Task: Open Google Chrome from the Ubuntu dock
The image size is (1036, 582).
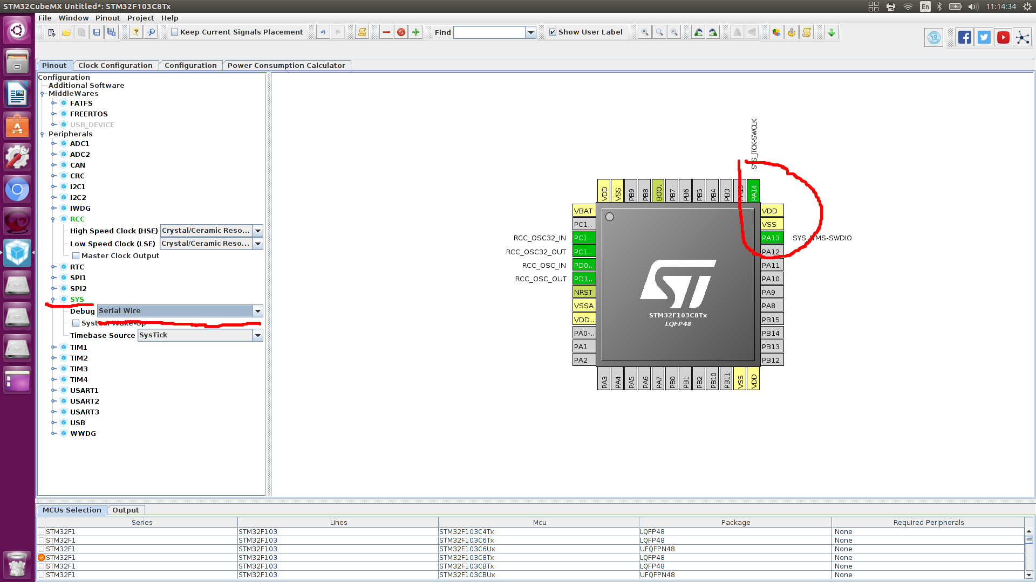Action: click(x=17, y=190)
